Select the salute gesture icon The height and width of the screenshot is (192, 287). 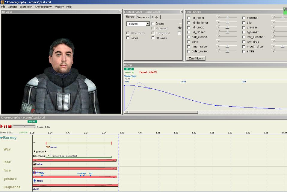(34, 181)
